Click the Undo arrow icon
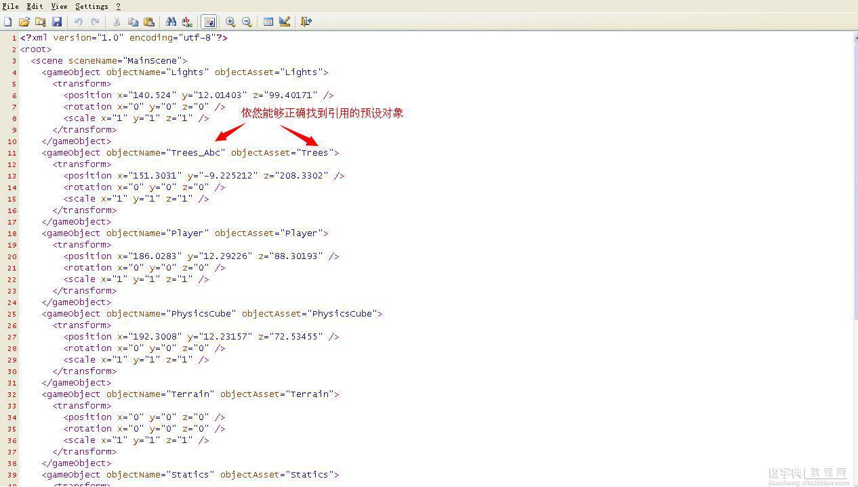 [79, 22]
